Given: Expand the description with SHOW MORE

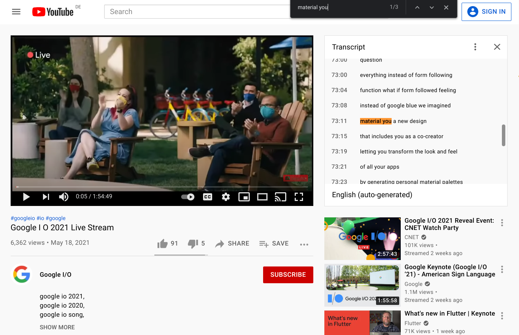Looking at the screenshot, I should point(57,327).
